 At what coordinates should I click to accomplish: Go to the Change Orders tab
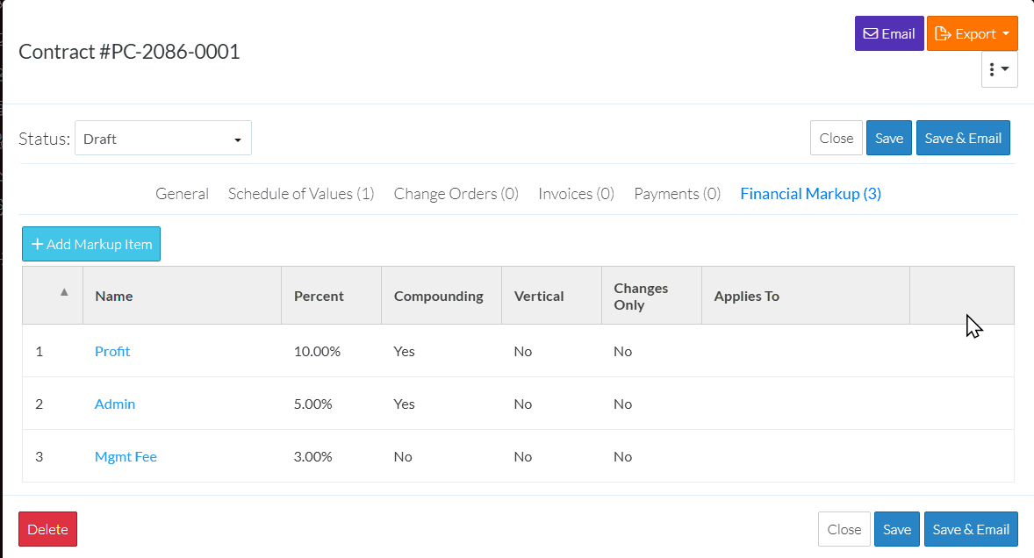tap(456, 194)
